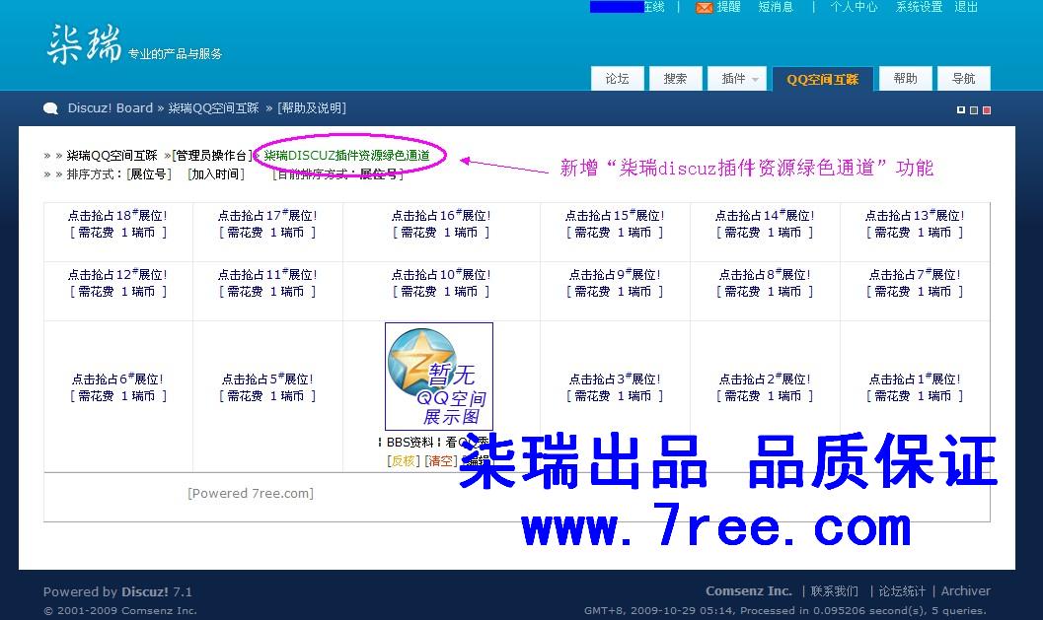
Task: Click 点击抢占14#展位!
Action: [765, 215]
